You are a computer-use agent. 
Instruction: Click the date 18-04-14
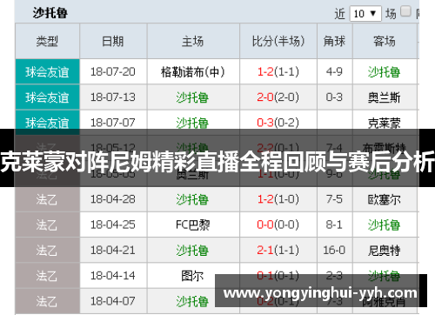113,276
